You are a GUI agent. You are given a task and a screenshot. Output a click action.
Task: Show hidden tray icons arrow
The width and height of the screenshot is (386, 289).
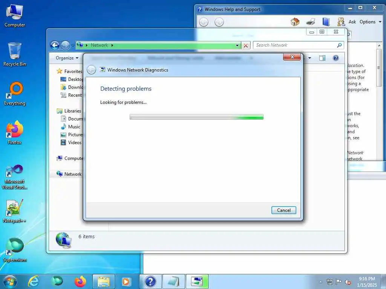320,282
